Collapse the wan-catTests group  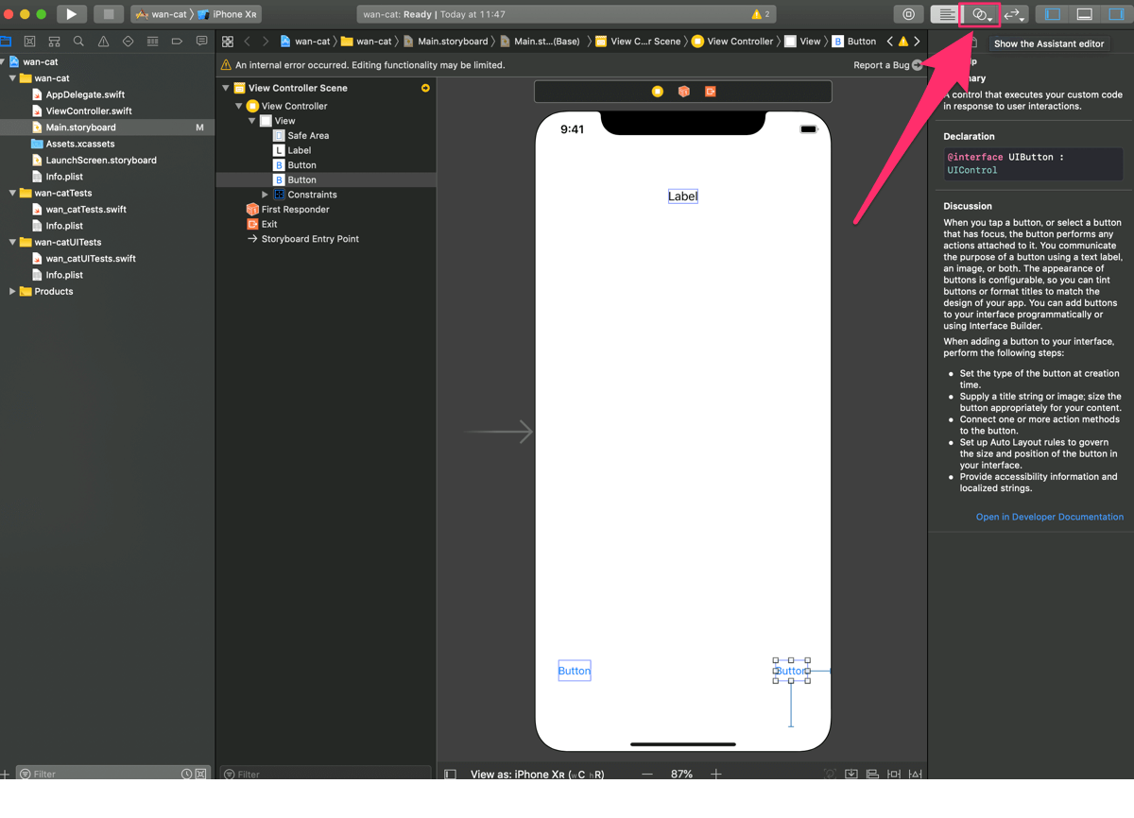pyautogui.click(x=12, y=193)
